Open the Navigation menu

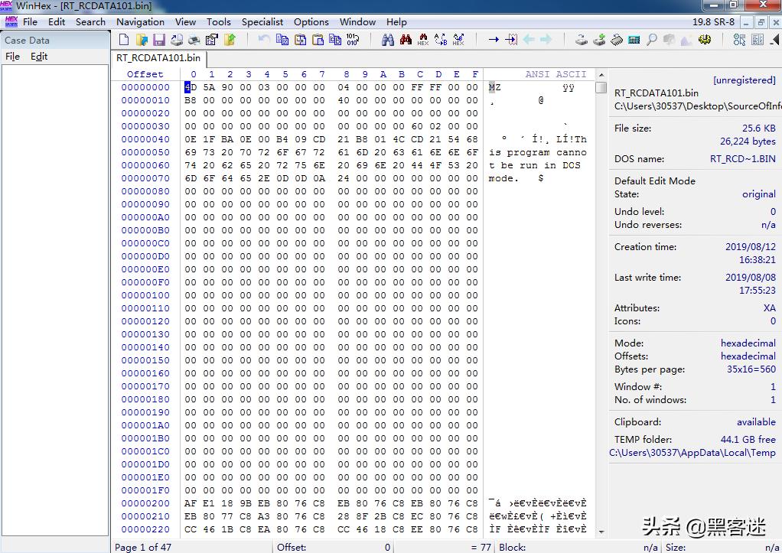pos(140,21)
